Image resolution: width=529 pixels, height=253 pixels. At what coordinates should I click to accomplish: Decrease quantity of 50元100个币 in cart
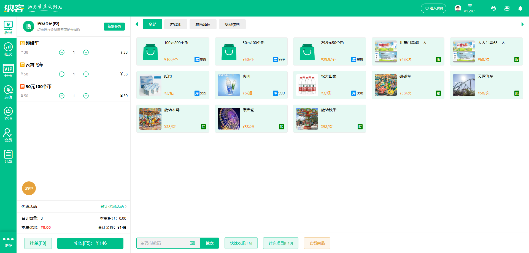pyautogui.click(x=62, y=96)
